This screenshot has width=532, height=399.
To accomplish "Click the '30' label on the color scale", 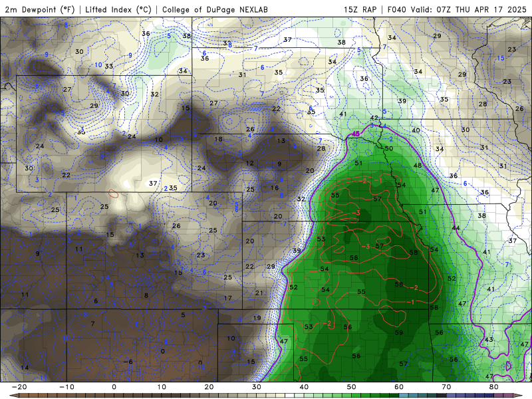I will pos(257,387).
